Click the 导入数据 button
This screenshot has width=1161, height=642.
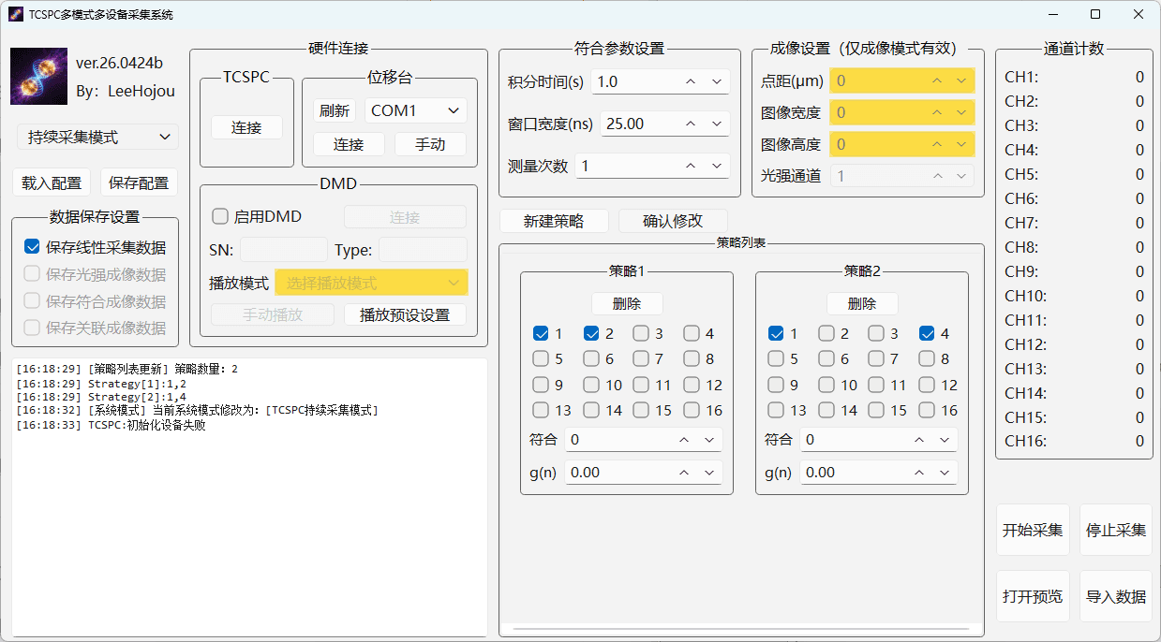(1116, 596)
